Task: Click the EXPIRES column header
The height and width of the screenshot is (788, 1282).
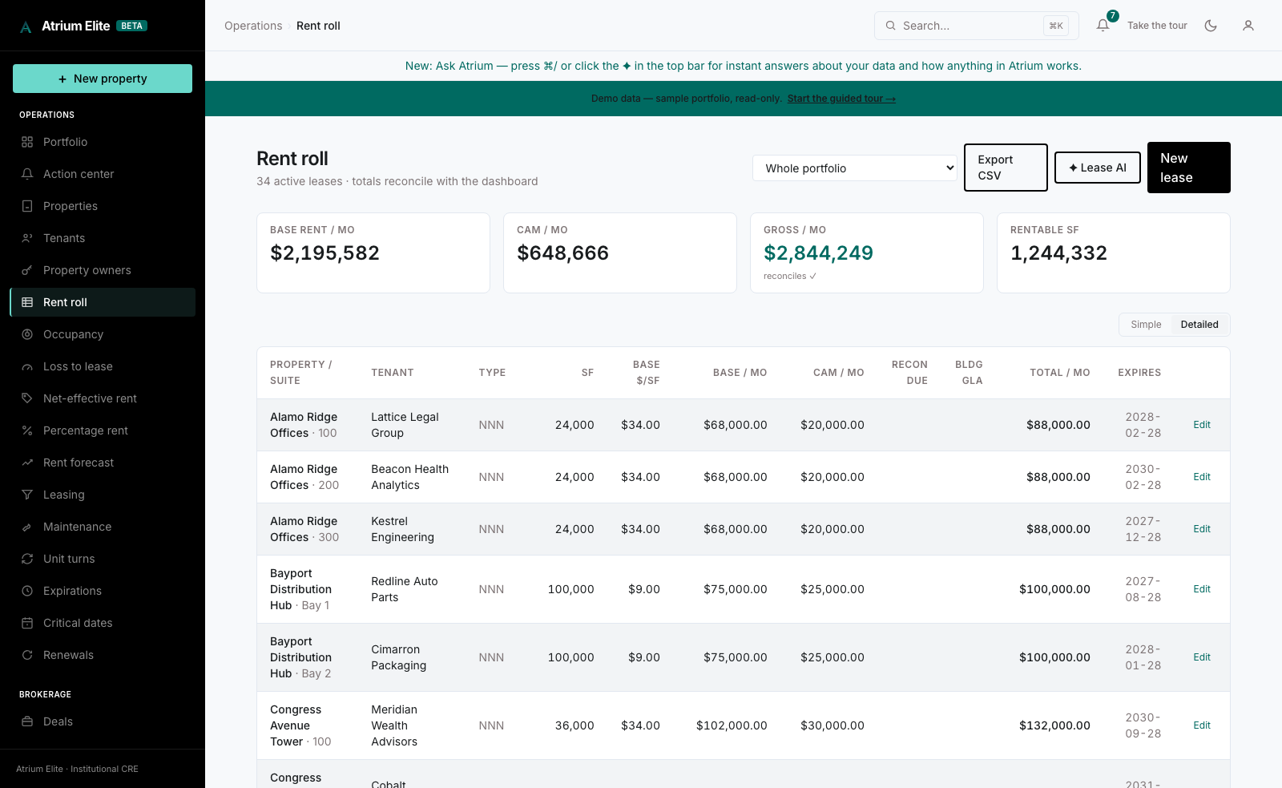Action: coord(1139,373)
